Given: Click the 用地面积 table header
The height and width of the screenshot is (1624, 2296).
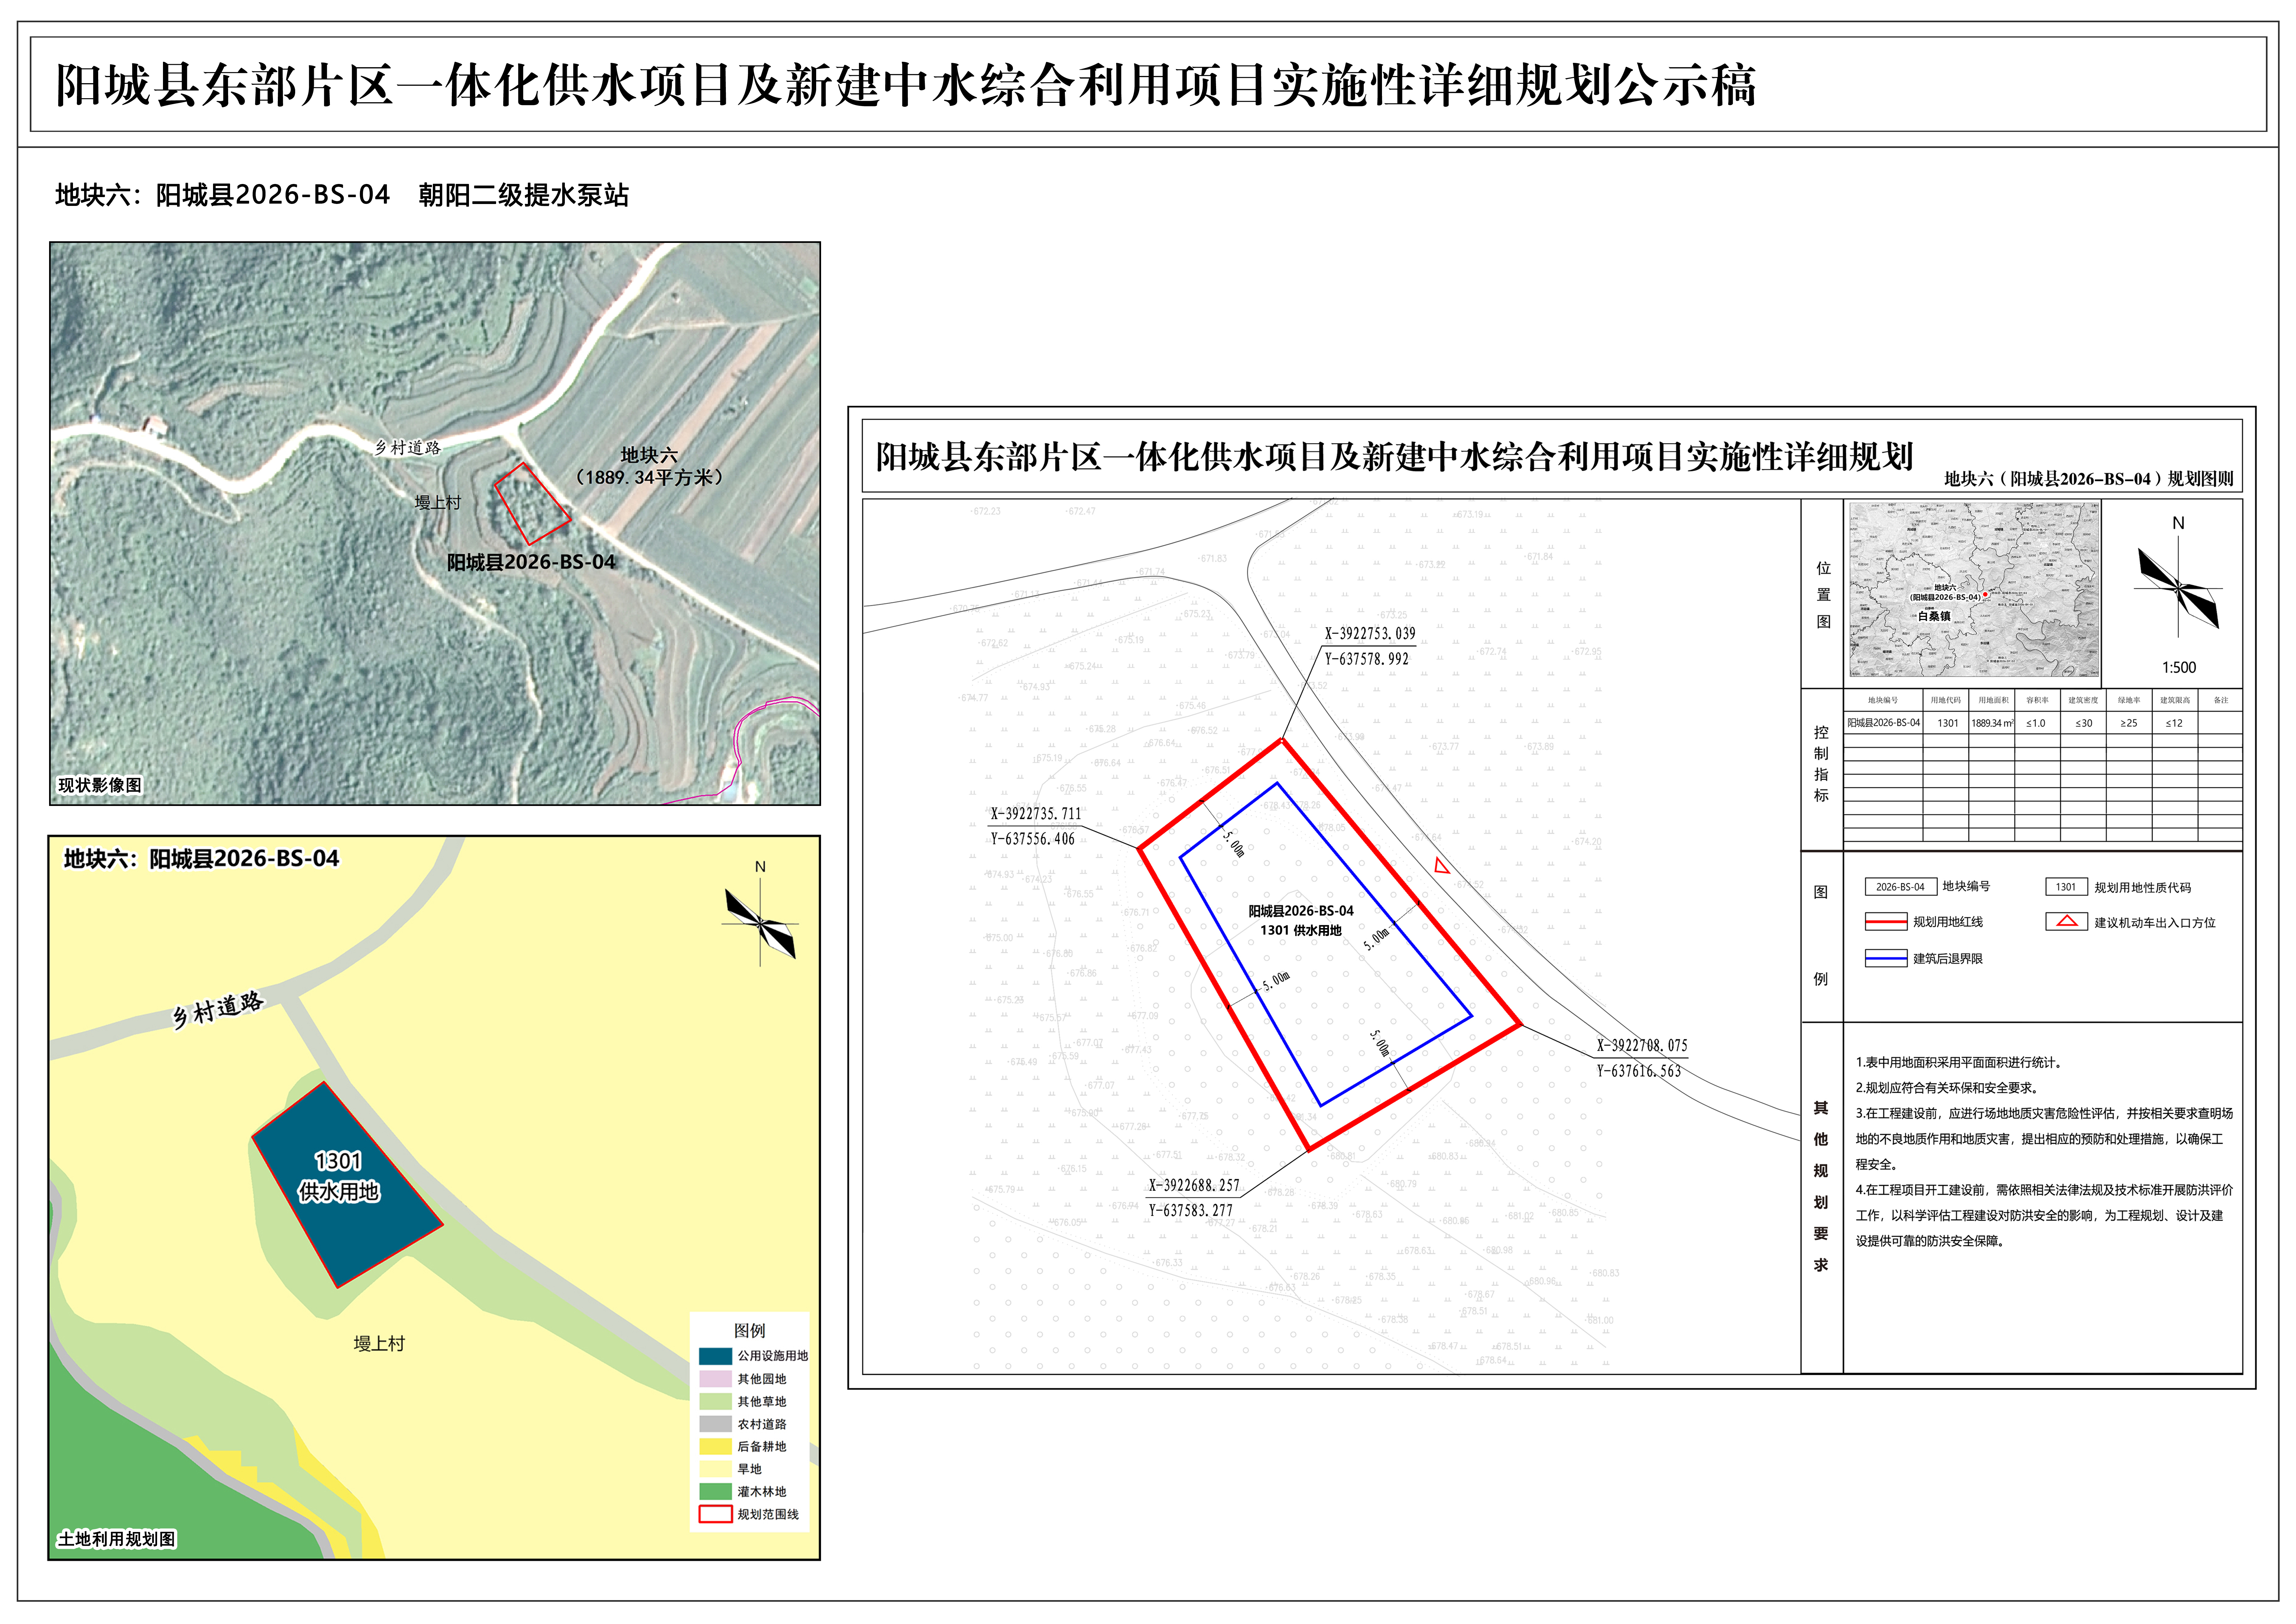Looking at the screenshot, I should pyautogui.click(x=1993, y=701).
